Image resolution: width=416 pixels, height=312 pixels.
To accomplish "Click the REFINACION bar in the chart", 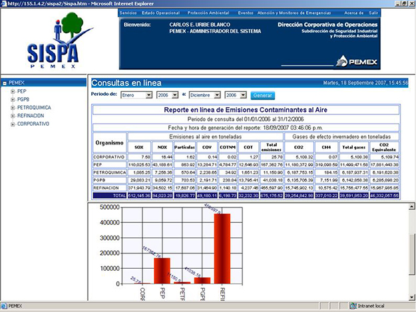I will coord(222,249).
